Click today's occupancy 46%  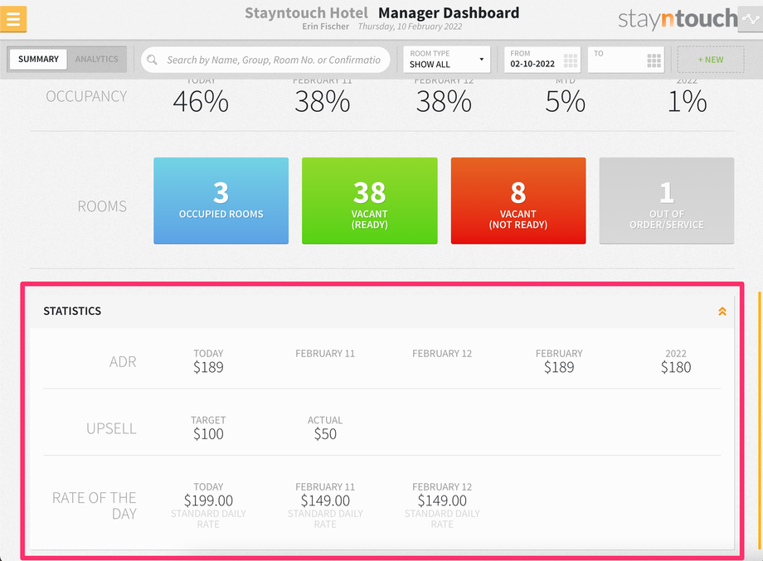[201, 102]
